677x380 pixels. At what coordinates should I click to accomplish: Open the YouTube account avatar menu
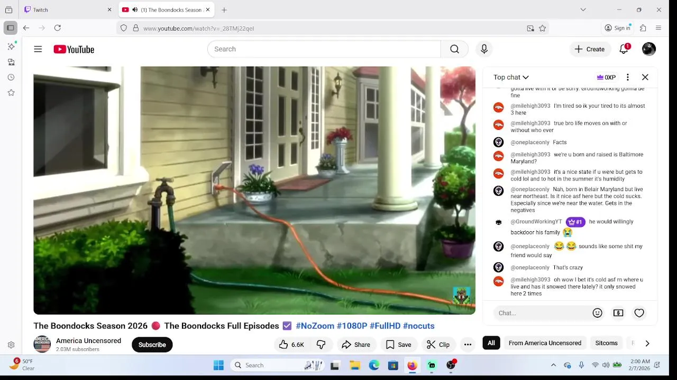tap(649, 49)
